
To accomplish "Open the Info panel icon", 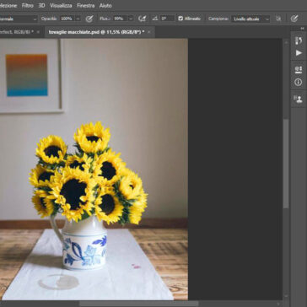I will click(299, 83).
